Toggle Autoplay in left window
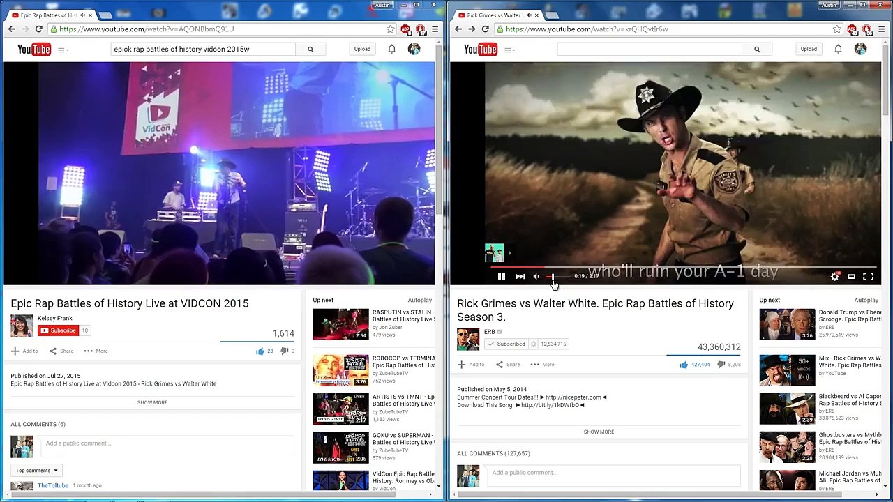 click(x=419, y=300)
